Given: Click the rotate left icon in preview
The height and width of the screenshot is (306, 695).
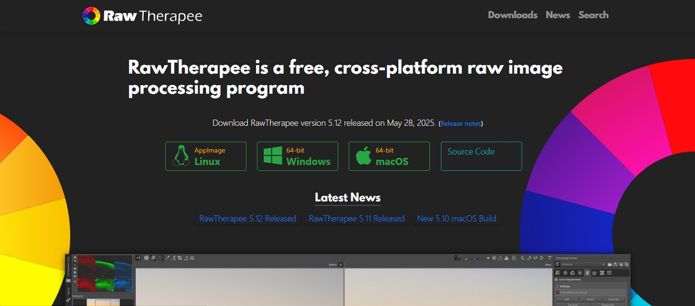Looking at the screenshot, I should click(x=523, y=258).
